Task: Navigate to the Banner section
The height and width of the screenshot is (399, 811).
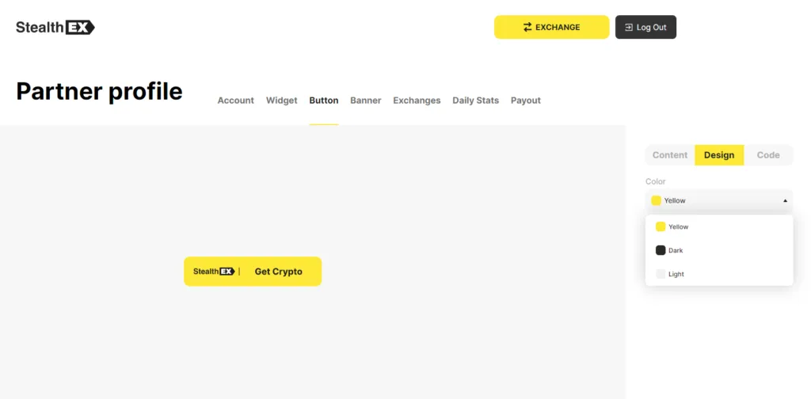Action: tap(366, 101)
